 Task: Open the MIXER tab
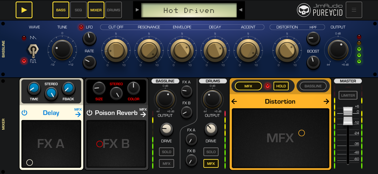pyautogui.click(x=96, y=10)
